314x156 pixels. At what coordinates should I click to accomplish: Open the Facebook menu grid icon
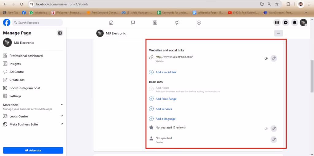277,23
